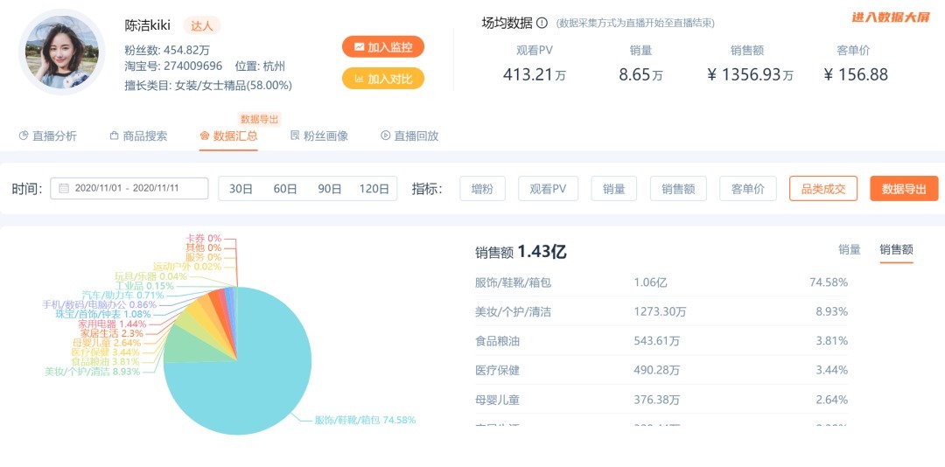This screenshot has width=945, height=467.
Task: Click the 直播分析 tab icon
Action: 24,136
